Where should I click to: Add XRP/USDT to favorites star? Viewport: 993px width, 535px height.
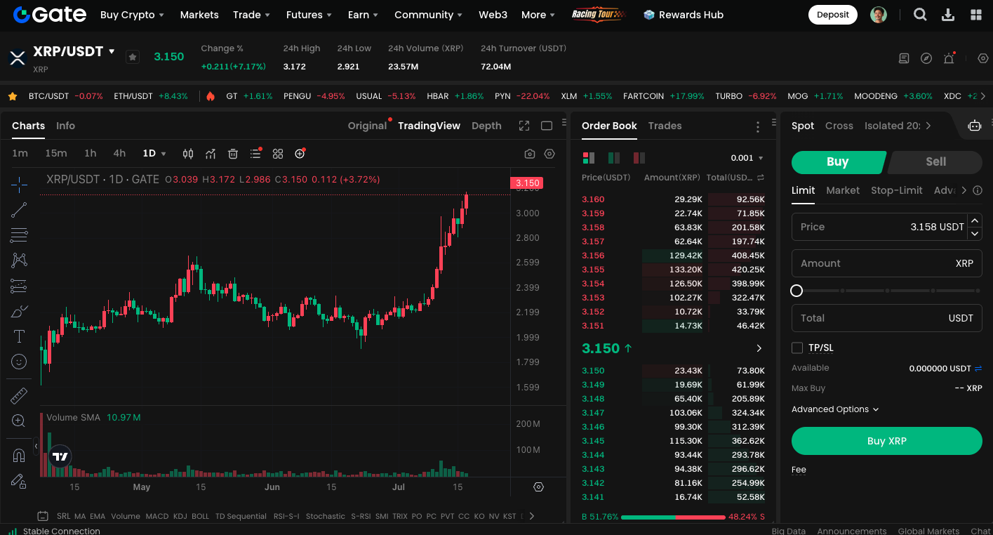[133, 57]
